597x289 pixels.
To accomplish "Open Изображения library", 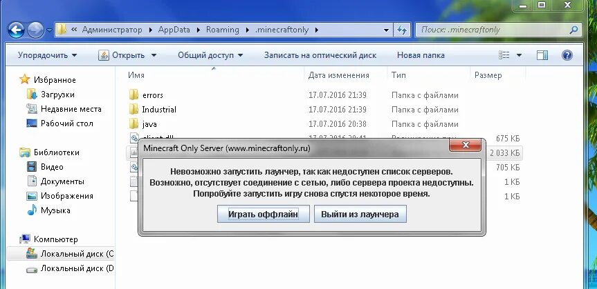I will (66, 196).
